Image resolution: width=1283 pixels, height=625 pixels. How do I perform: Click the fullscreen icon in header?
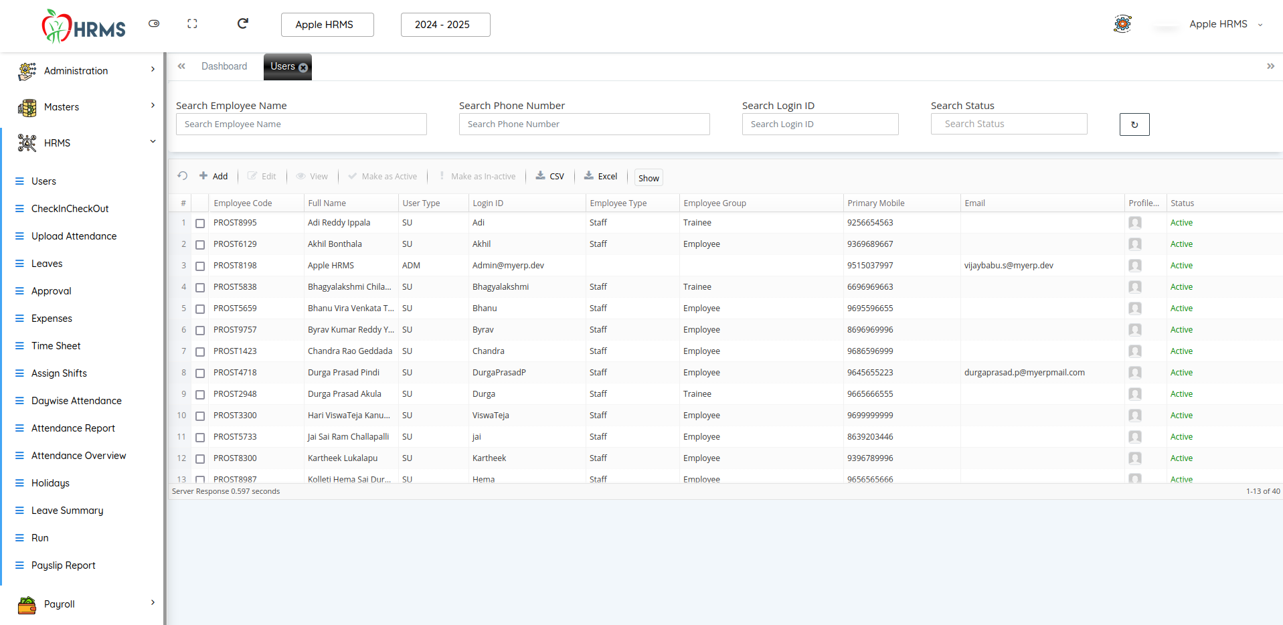pyautogui.click(x=192, y=23)
